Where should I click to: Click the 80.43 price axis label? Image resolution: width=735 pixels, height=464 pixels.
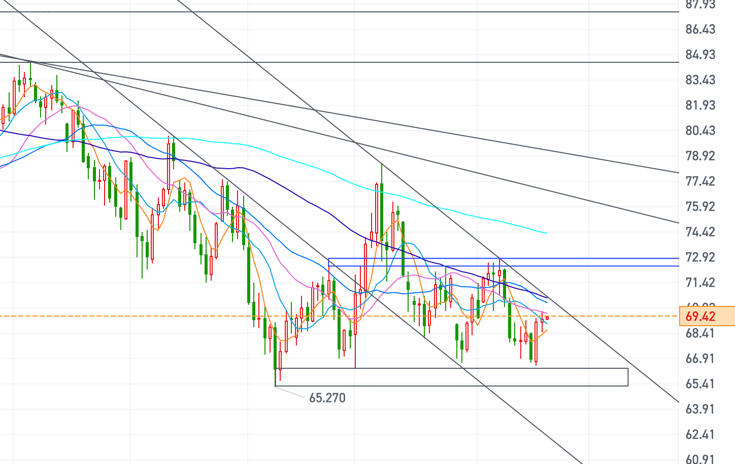[x=700, y=130]
